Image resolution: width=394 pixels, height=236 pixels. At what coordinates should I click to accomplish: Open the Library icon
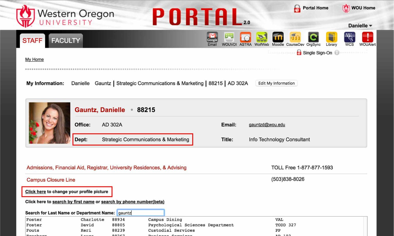pyautogui.click(x=331, y=37)
